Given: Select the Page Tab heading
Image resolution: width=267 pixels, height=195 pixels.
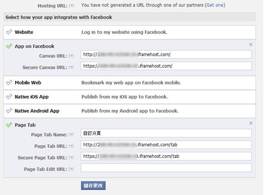Looking at the screenshot, I should coord(25,125).
